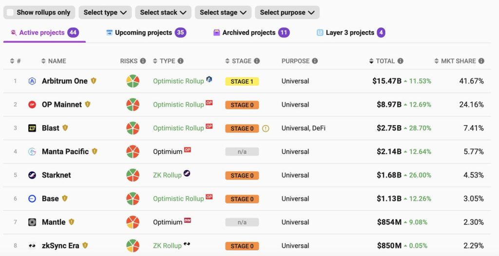Sort table by NAME column
499x256 pixels.
(x=54, y=61)
